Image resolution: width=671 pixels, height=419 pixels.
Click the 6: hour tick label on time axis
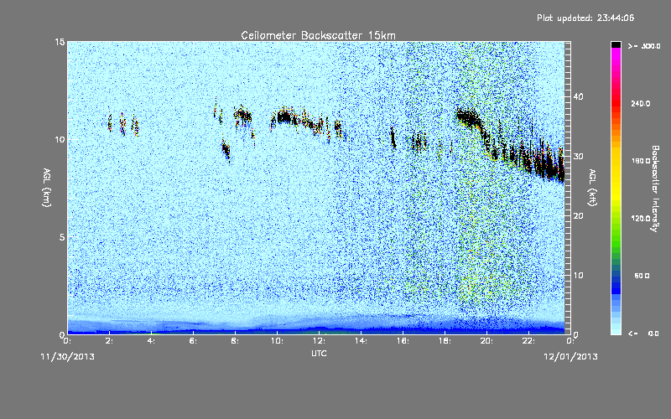[x=194, y=341]
